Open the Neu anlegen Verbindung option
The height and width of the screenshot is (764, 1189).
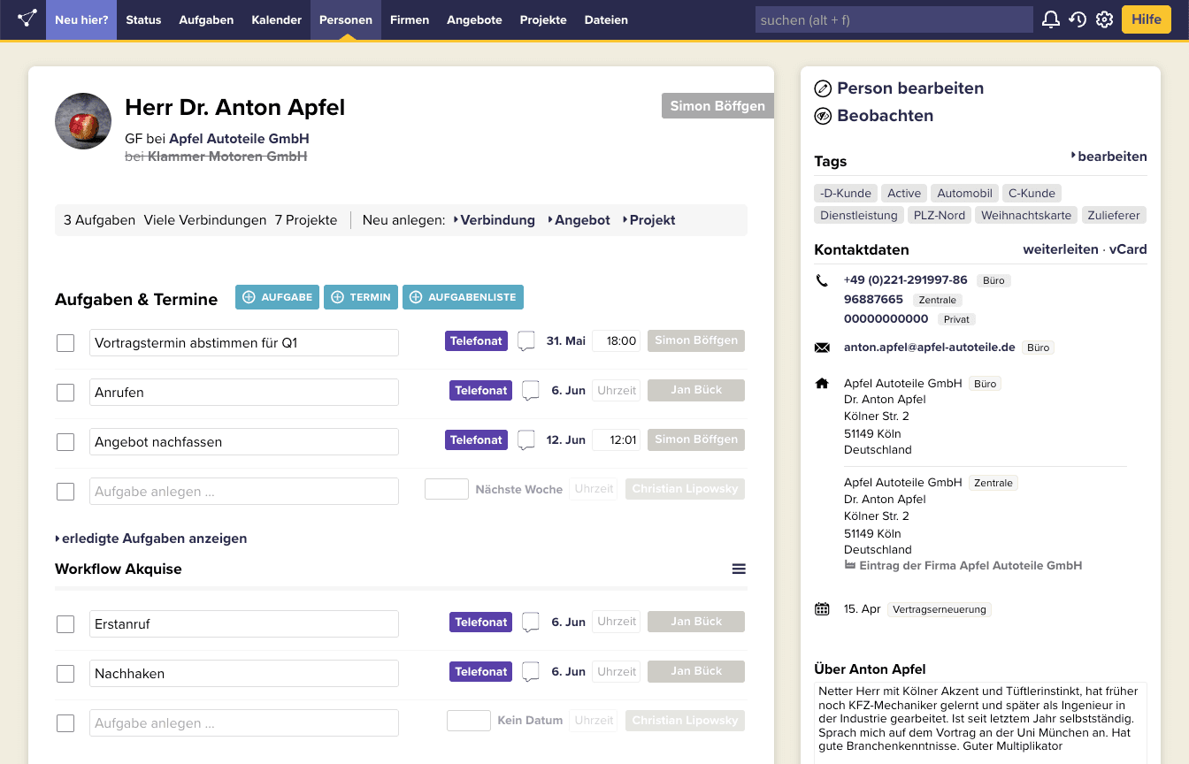(495, 220)
